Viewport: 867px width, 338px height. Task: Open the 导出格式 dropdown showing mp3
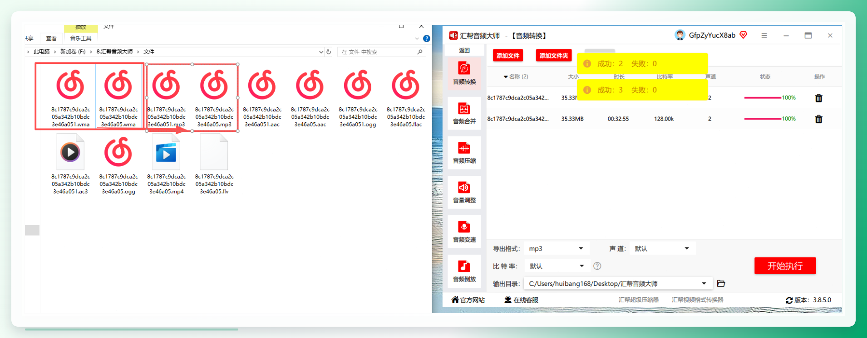pyautogui.click(x=557, y=248)
